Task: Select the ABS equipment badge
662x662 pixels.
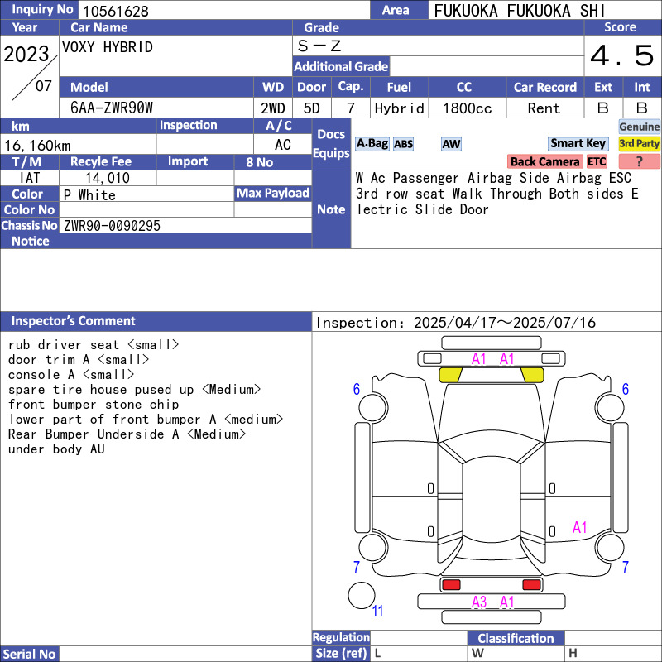Action: [x=403, y=144]
